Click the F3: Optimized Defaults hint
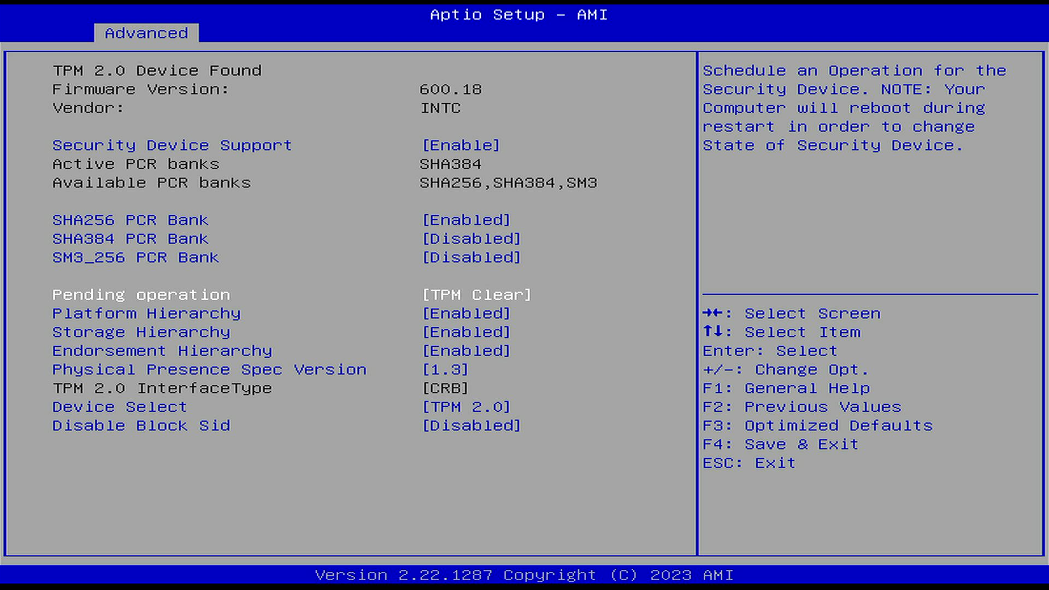The image size is (1049, 590). (x=818, y=426)
